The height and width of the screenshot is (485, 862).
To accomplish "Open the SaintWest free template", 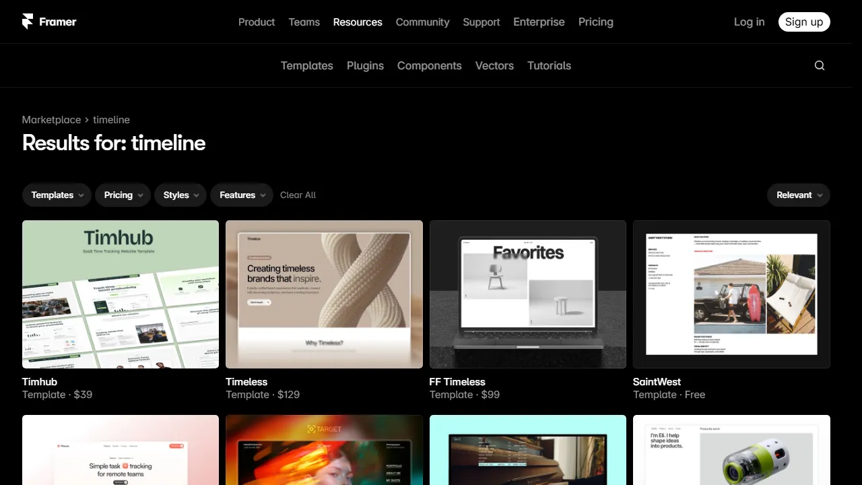I will click(731, 294).
